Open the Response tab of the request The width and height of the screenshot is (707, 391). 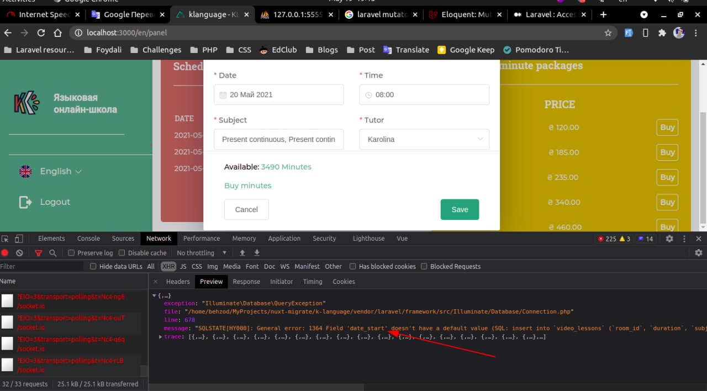[246, 282]
